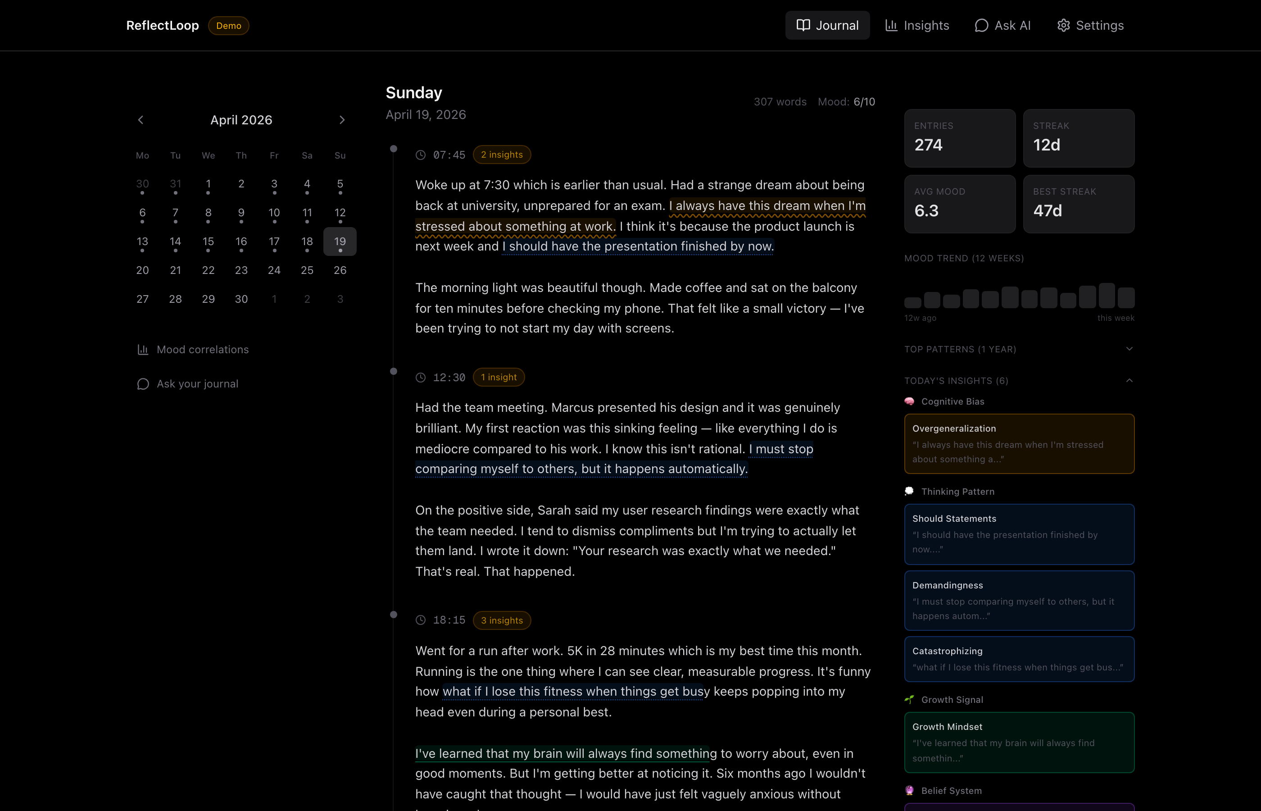
Task: Select April 12 in the calendar
Action: 340,213
